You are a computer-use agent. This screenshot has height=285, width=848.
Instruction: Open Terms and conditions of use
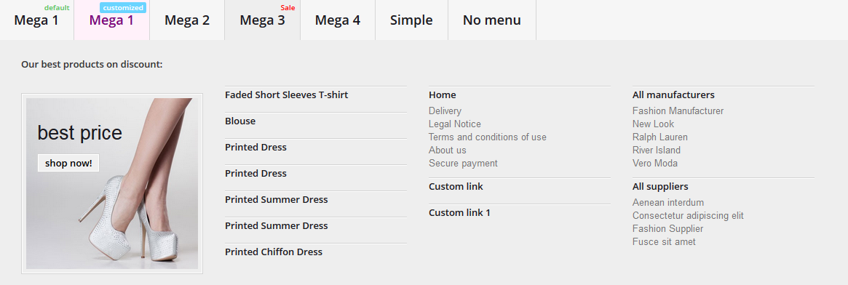(488, 137)
